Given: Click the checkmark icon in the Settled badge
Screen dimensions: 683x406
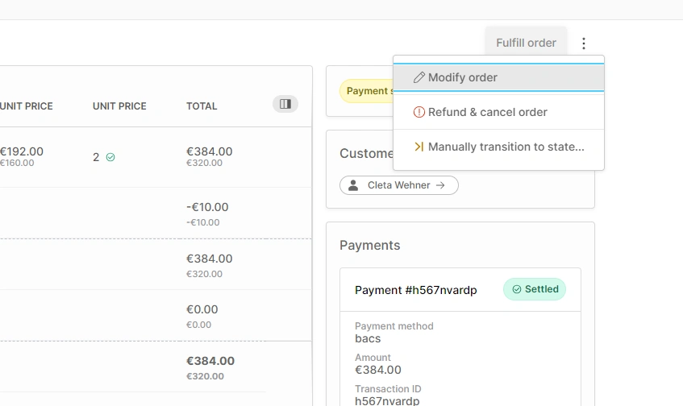Looking at the screenshot, I should (517, 289).
